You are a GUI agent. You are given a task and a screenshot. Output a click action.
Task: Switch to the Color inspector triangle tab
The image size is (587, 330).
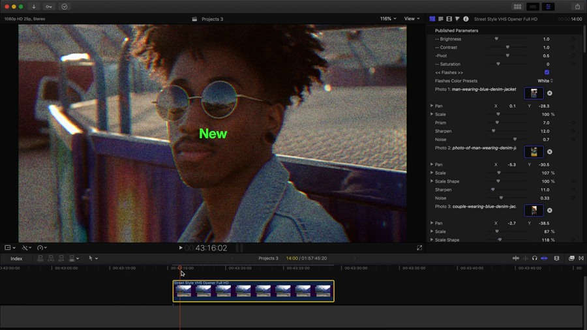[x=457, y=19]
